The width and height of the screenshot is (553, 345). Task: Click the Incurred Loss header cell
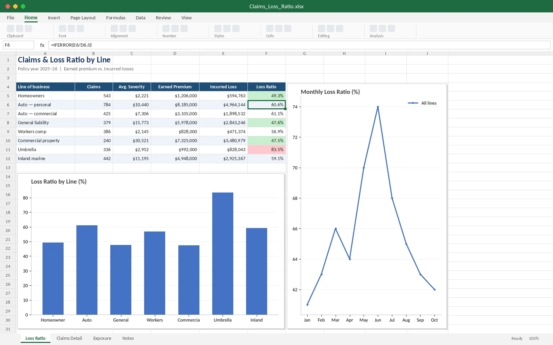(223, 87)
